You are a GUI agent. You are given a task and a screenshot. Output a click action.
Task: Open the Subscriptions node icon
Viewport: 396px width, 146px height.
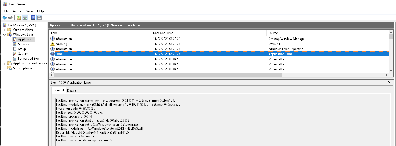click(x=10, y=68)
